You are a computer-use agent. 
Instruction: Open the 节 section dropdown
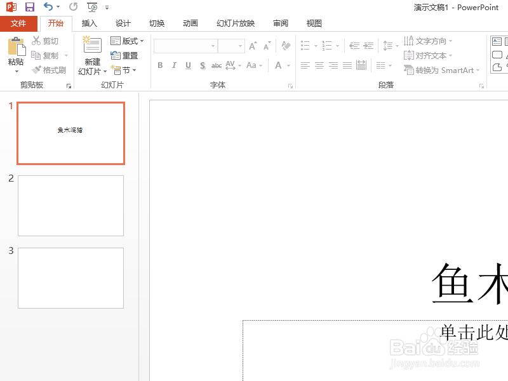point(123,70)
